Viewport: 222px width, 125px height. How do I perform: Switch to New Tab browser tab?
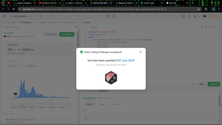pos(177,3)
